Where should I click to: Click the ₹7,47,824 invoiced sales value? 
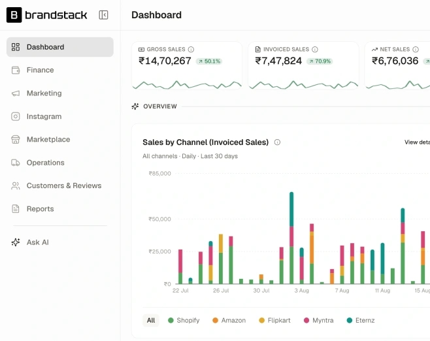pos(278,61)
